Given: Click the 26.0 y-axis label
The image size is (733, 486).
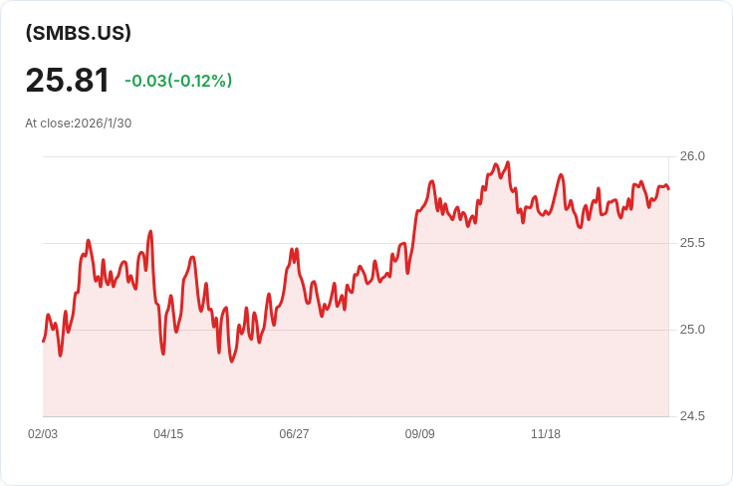Looking at the screenshot, I should coord(692,156).
